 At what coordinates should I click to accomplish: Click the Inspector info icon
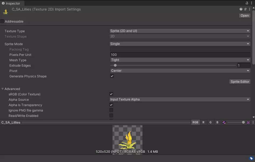[x=3, y=3]
